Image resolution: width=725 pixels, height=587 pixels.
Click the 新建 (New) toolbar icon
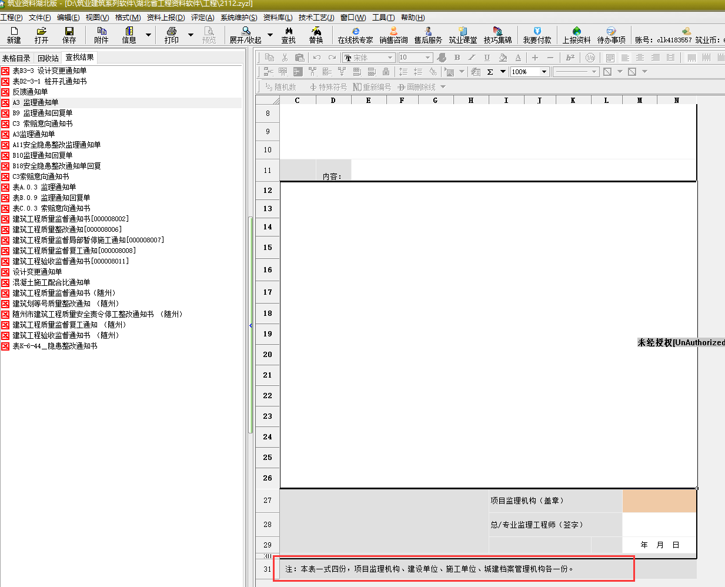(x=14, y=35)
